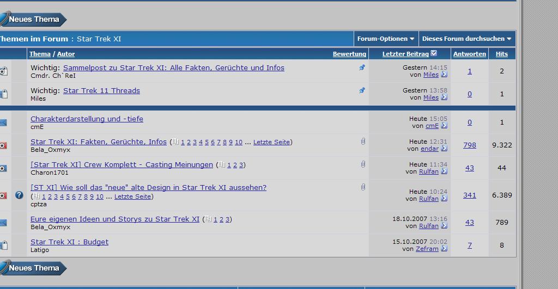
Task: Click sticky pin icon on Star Trek 11 Threads row
Action: pos(362,91)
